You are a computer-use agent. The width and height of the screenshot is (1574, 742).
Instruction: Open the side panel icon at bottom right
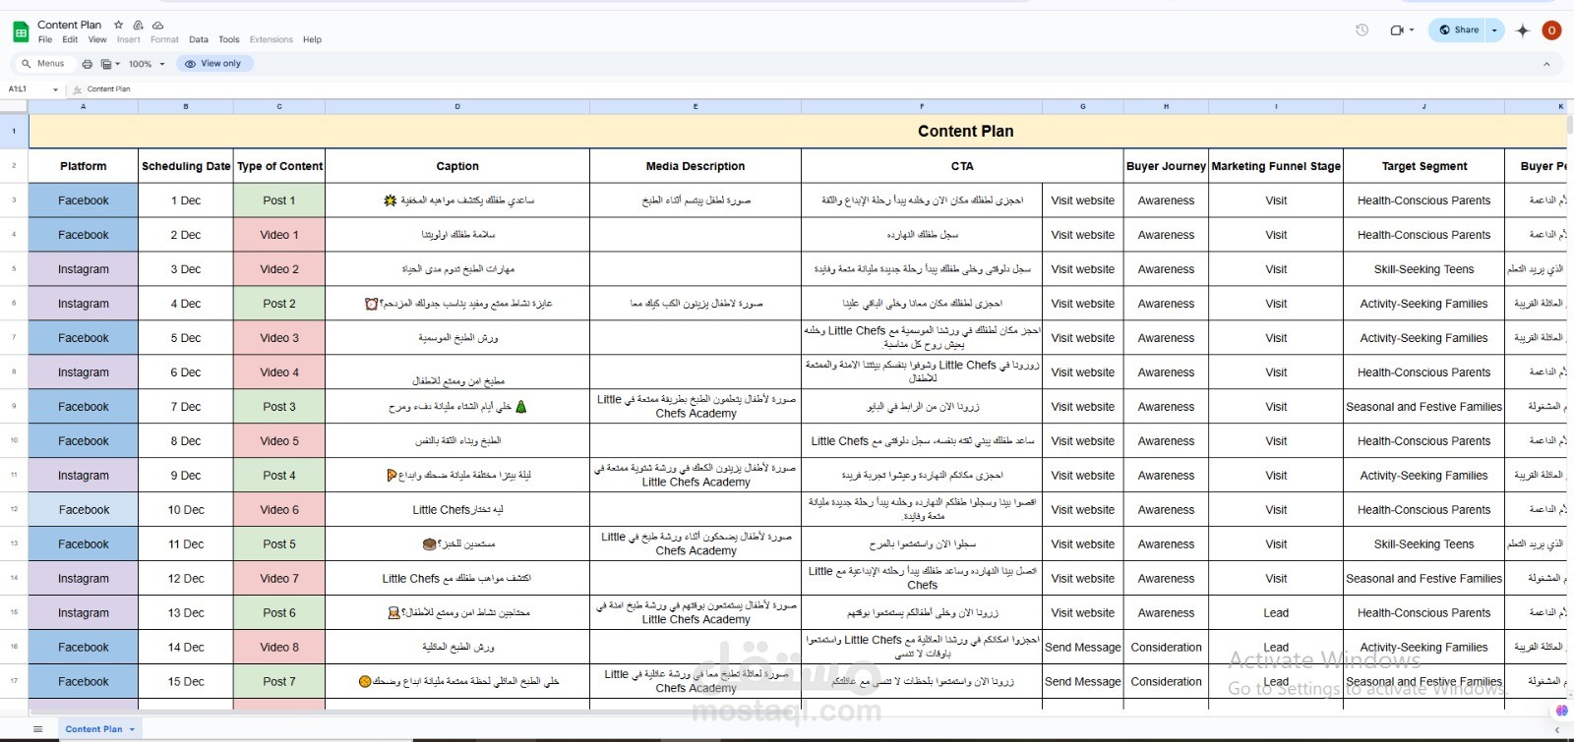1561,711
